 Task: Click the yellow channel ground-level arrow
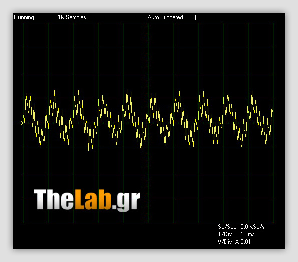tap(20, 123)
